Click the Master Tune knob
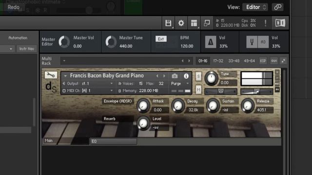This screenshot has height=175, width=312. tap(111, 42)
